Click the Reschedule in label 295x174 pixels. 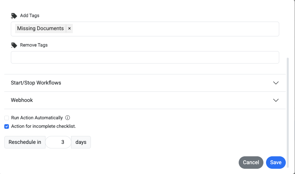click(x=25, y=142)
